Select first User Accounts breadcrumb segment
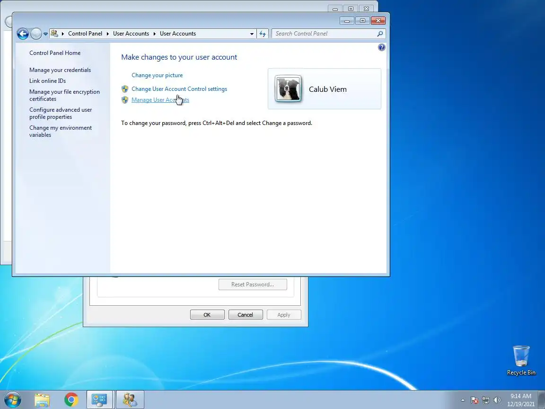 pyautogui.click(x=131, y=34)
